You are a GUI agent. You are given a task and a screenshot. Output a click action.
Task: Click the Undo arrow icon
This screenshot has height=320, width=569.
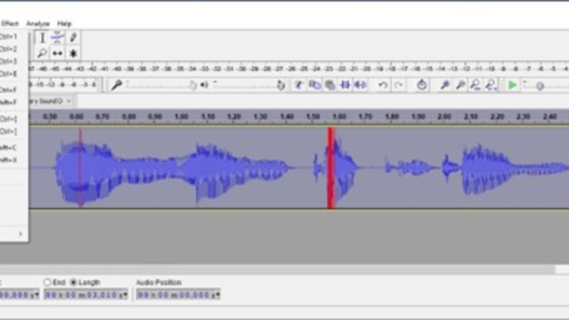click(x=383, y=85)
